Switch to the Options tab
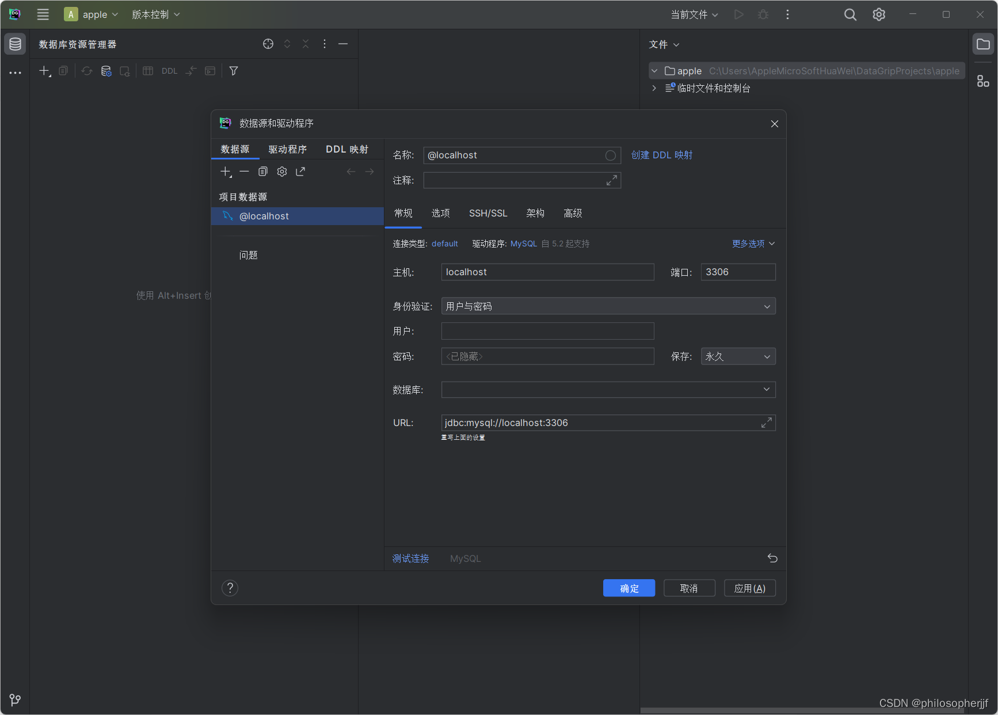 click(441, 213)
